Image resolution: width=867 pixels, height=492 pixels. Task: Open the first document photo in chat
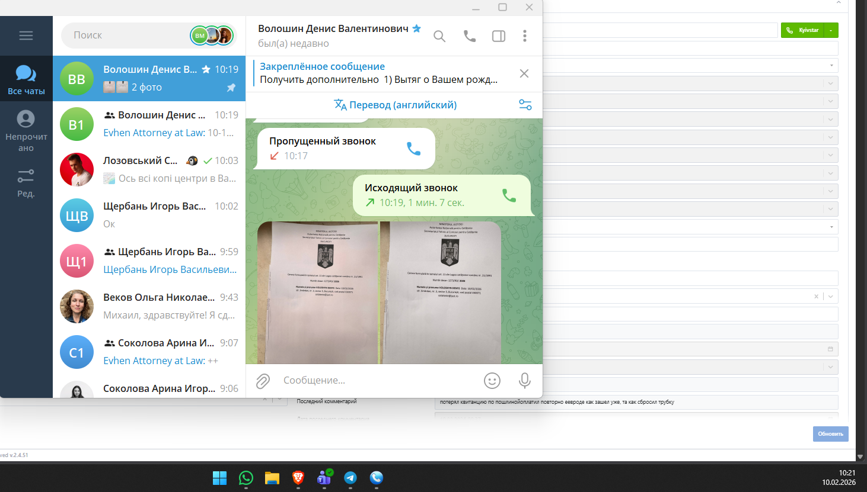[318, 292]
